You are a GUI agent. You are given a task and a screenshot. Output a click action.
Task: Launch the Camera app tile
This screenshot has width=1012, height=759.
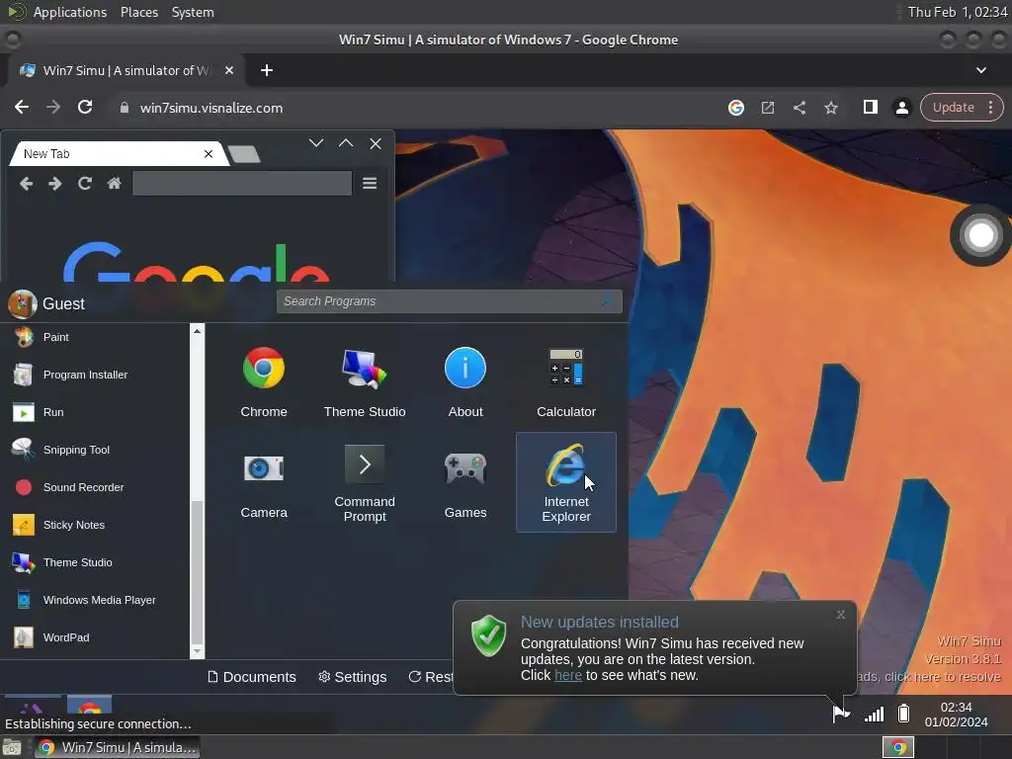click(263, 482)
